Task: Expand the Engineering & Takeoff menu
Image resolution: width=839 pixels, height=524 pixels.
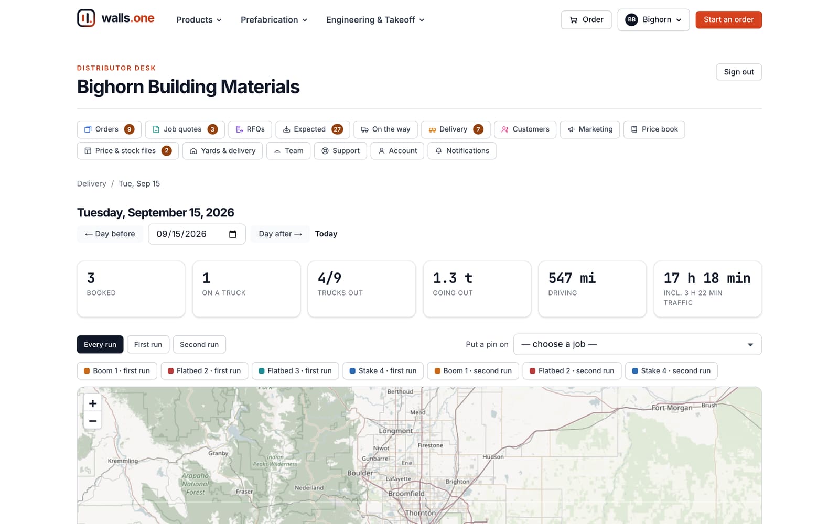Action: pyautogui.click(x=375, y=20)
